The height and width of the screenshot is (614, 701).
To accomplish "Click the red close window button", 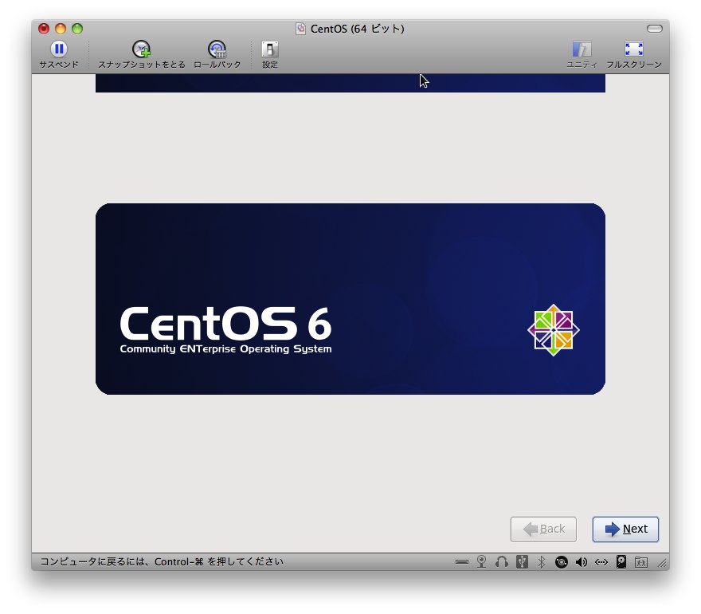I will (x=44, y=29).
